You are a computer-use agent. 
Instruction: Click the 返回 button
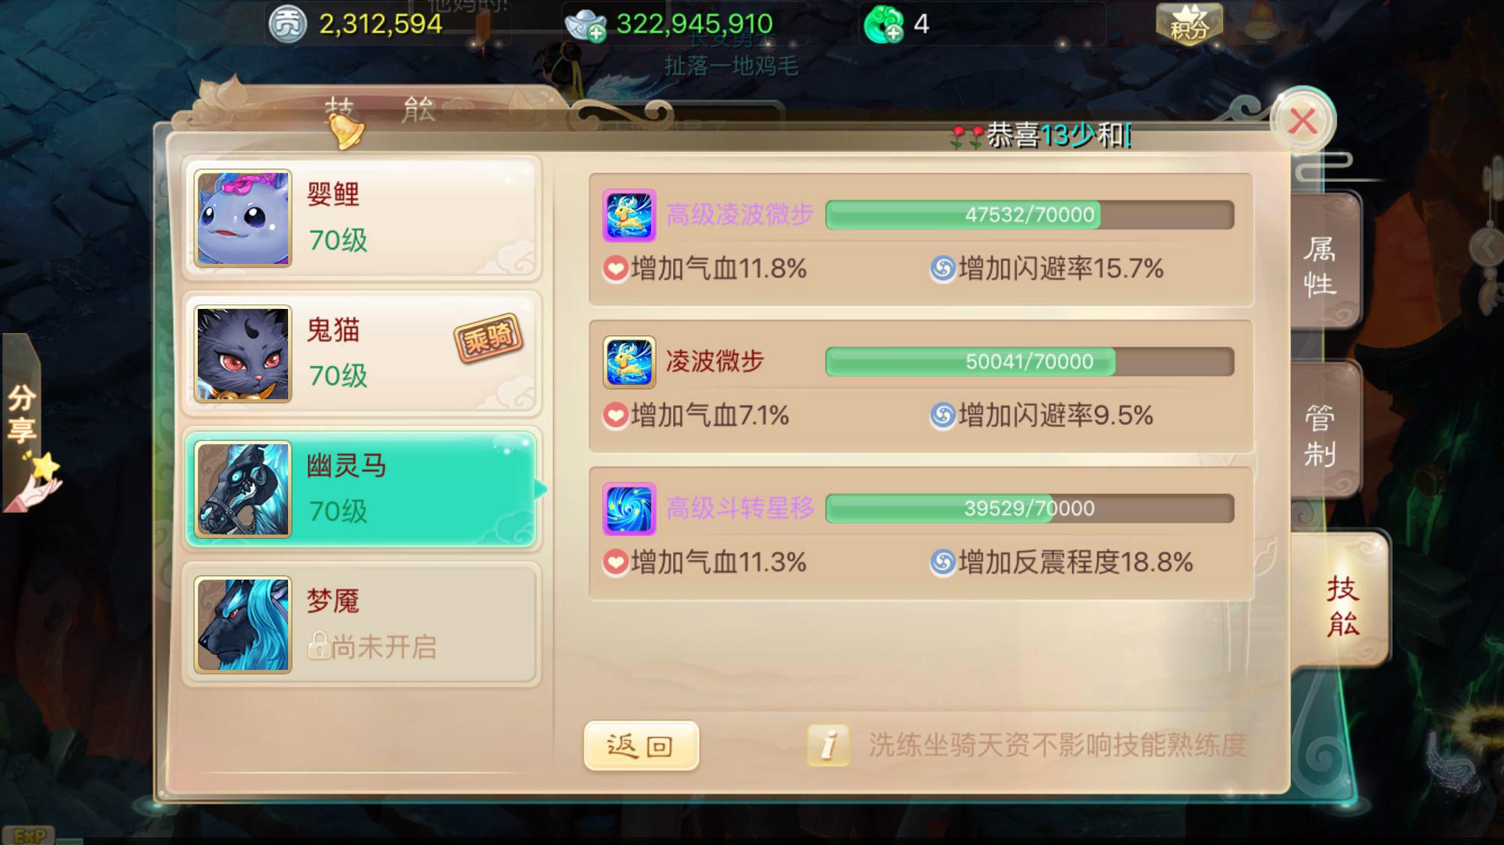[x=641, y=746]
